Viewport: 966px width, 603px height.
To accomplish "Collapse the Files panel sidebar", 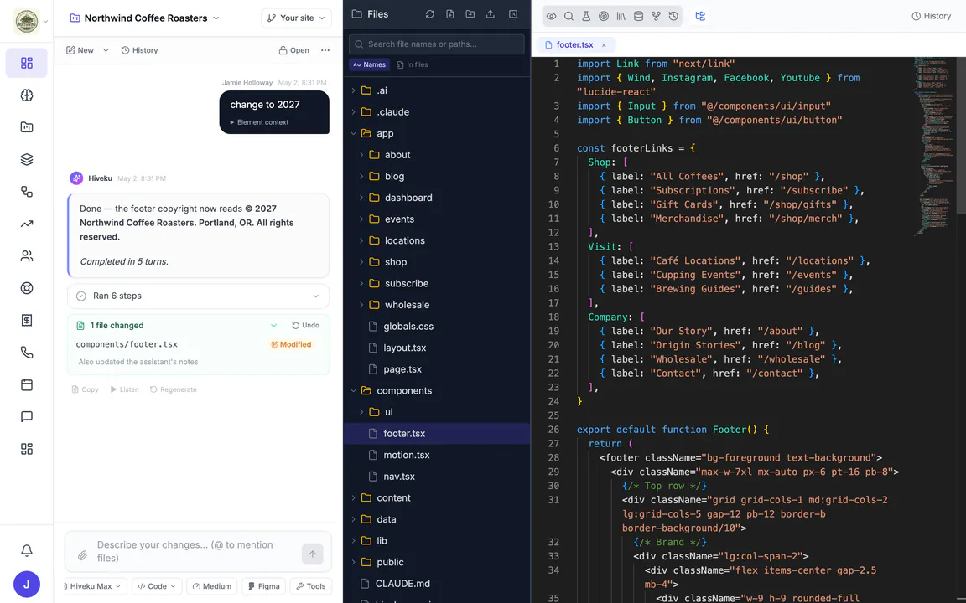I will tap(513, 14).
